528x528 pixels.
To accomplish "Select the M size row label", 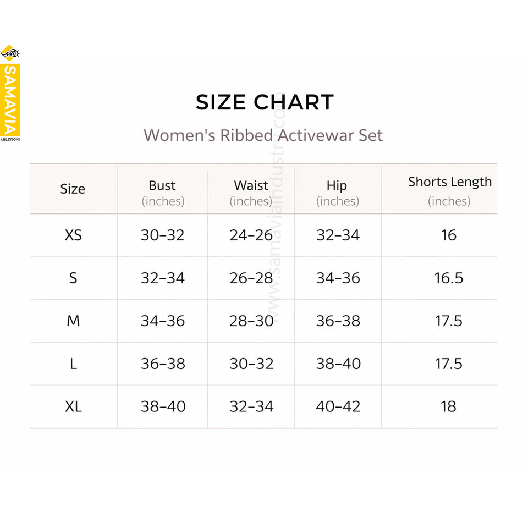I will (x=73, y=321).
